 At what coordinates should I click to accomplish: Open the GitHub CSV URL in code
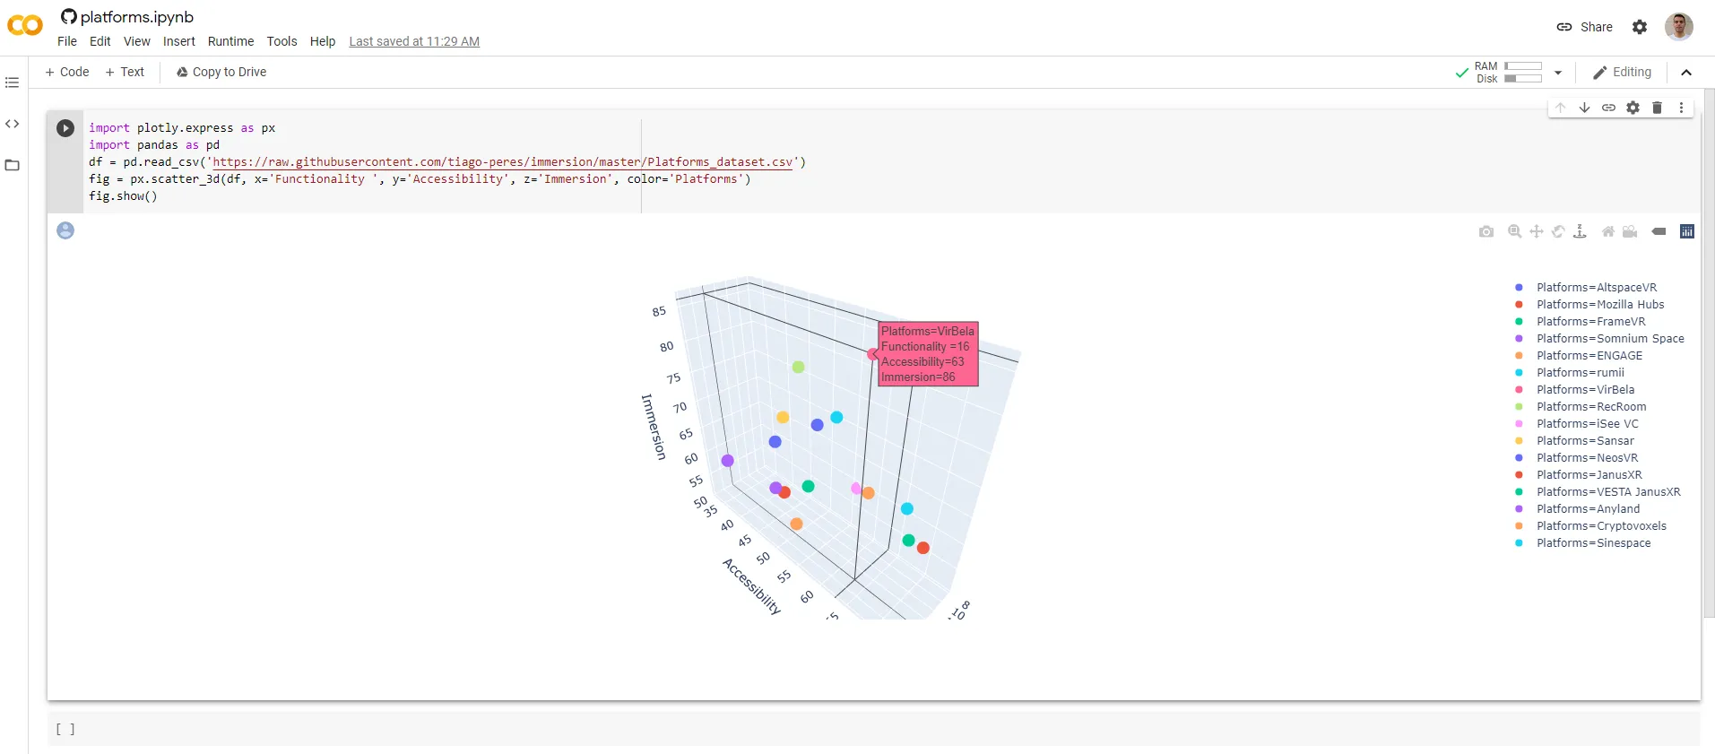coord(503,162)
